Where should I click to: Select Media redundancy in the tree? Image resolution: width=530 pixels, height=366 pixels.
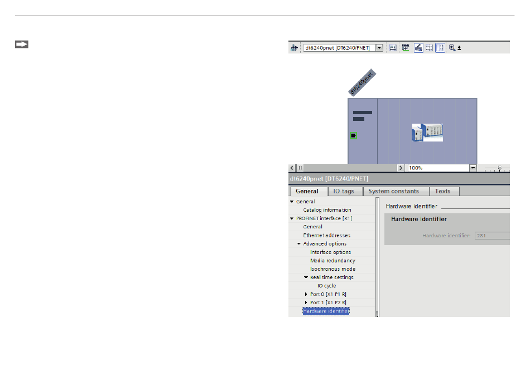[x=333, y=261]
